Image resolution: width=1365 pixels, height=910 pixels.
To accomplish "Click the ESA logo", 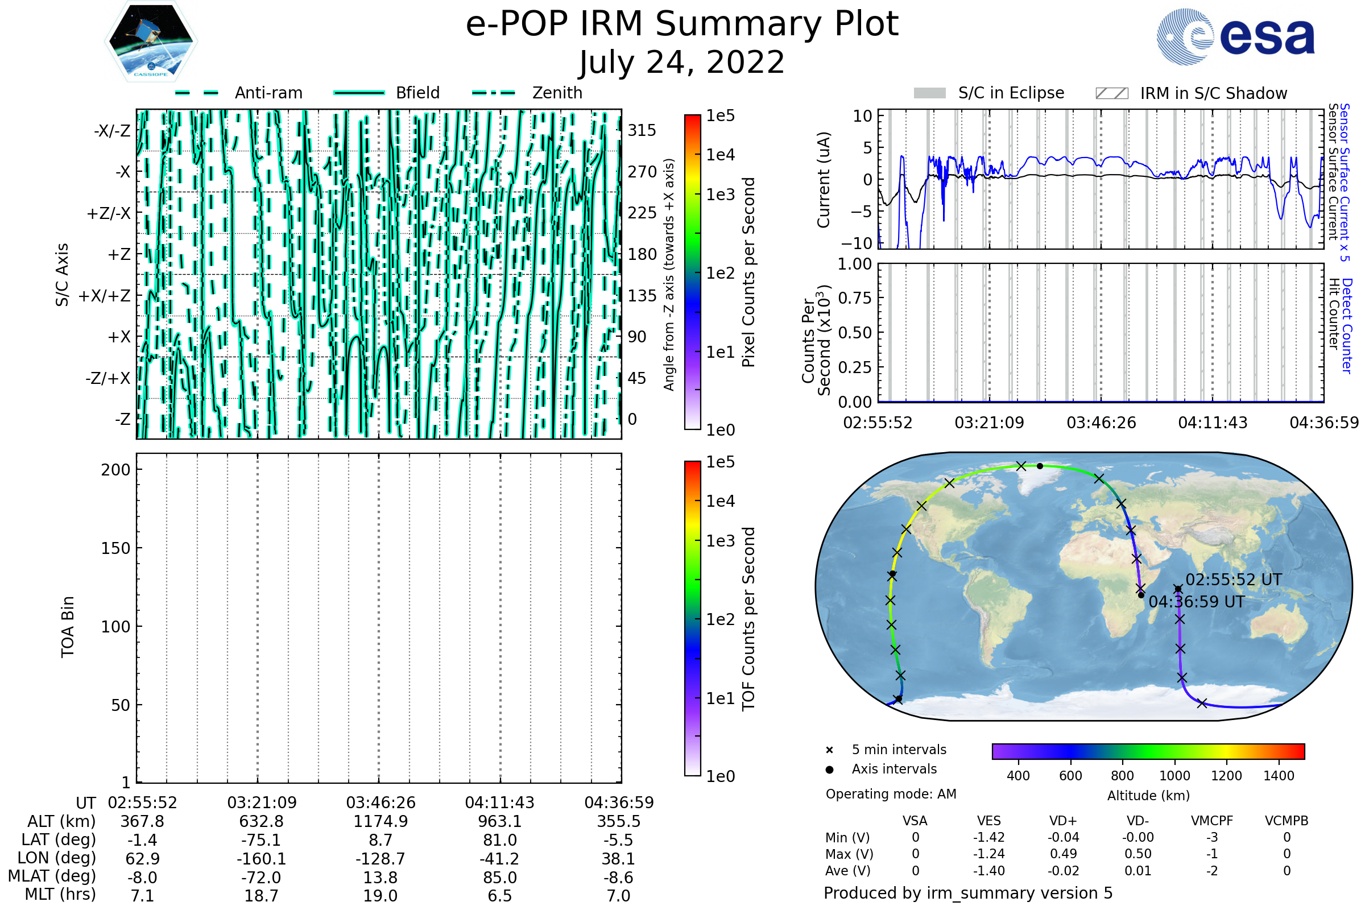I will pyautogui.click(x=1236, y=37).
